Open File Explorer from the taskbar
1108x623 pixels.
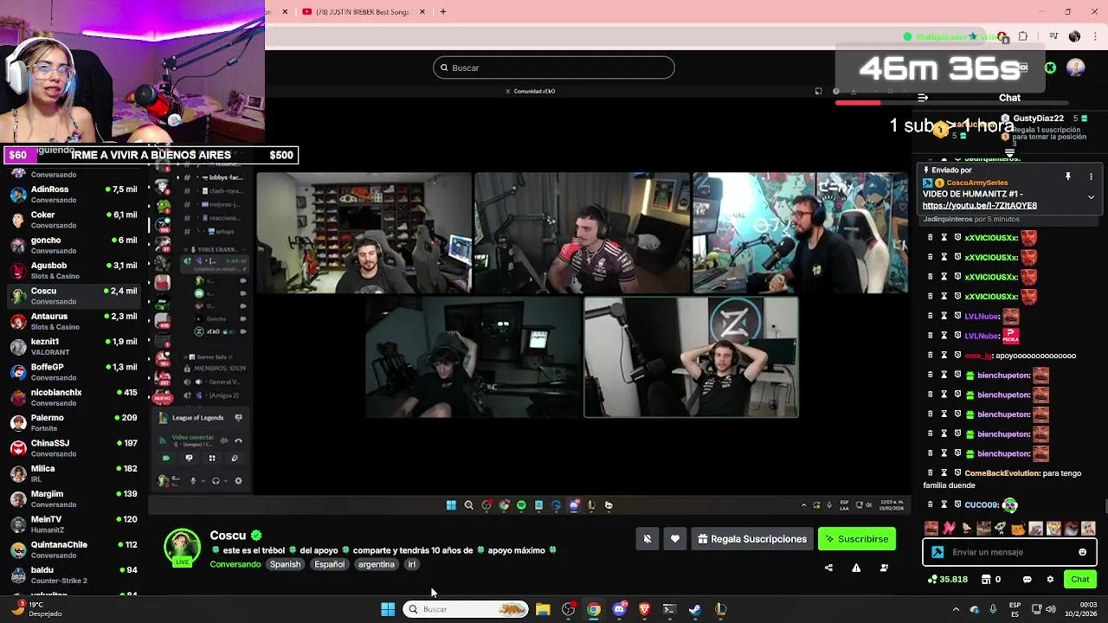point(543,609)
